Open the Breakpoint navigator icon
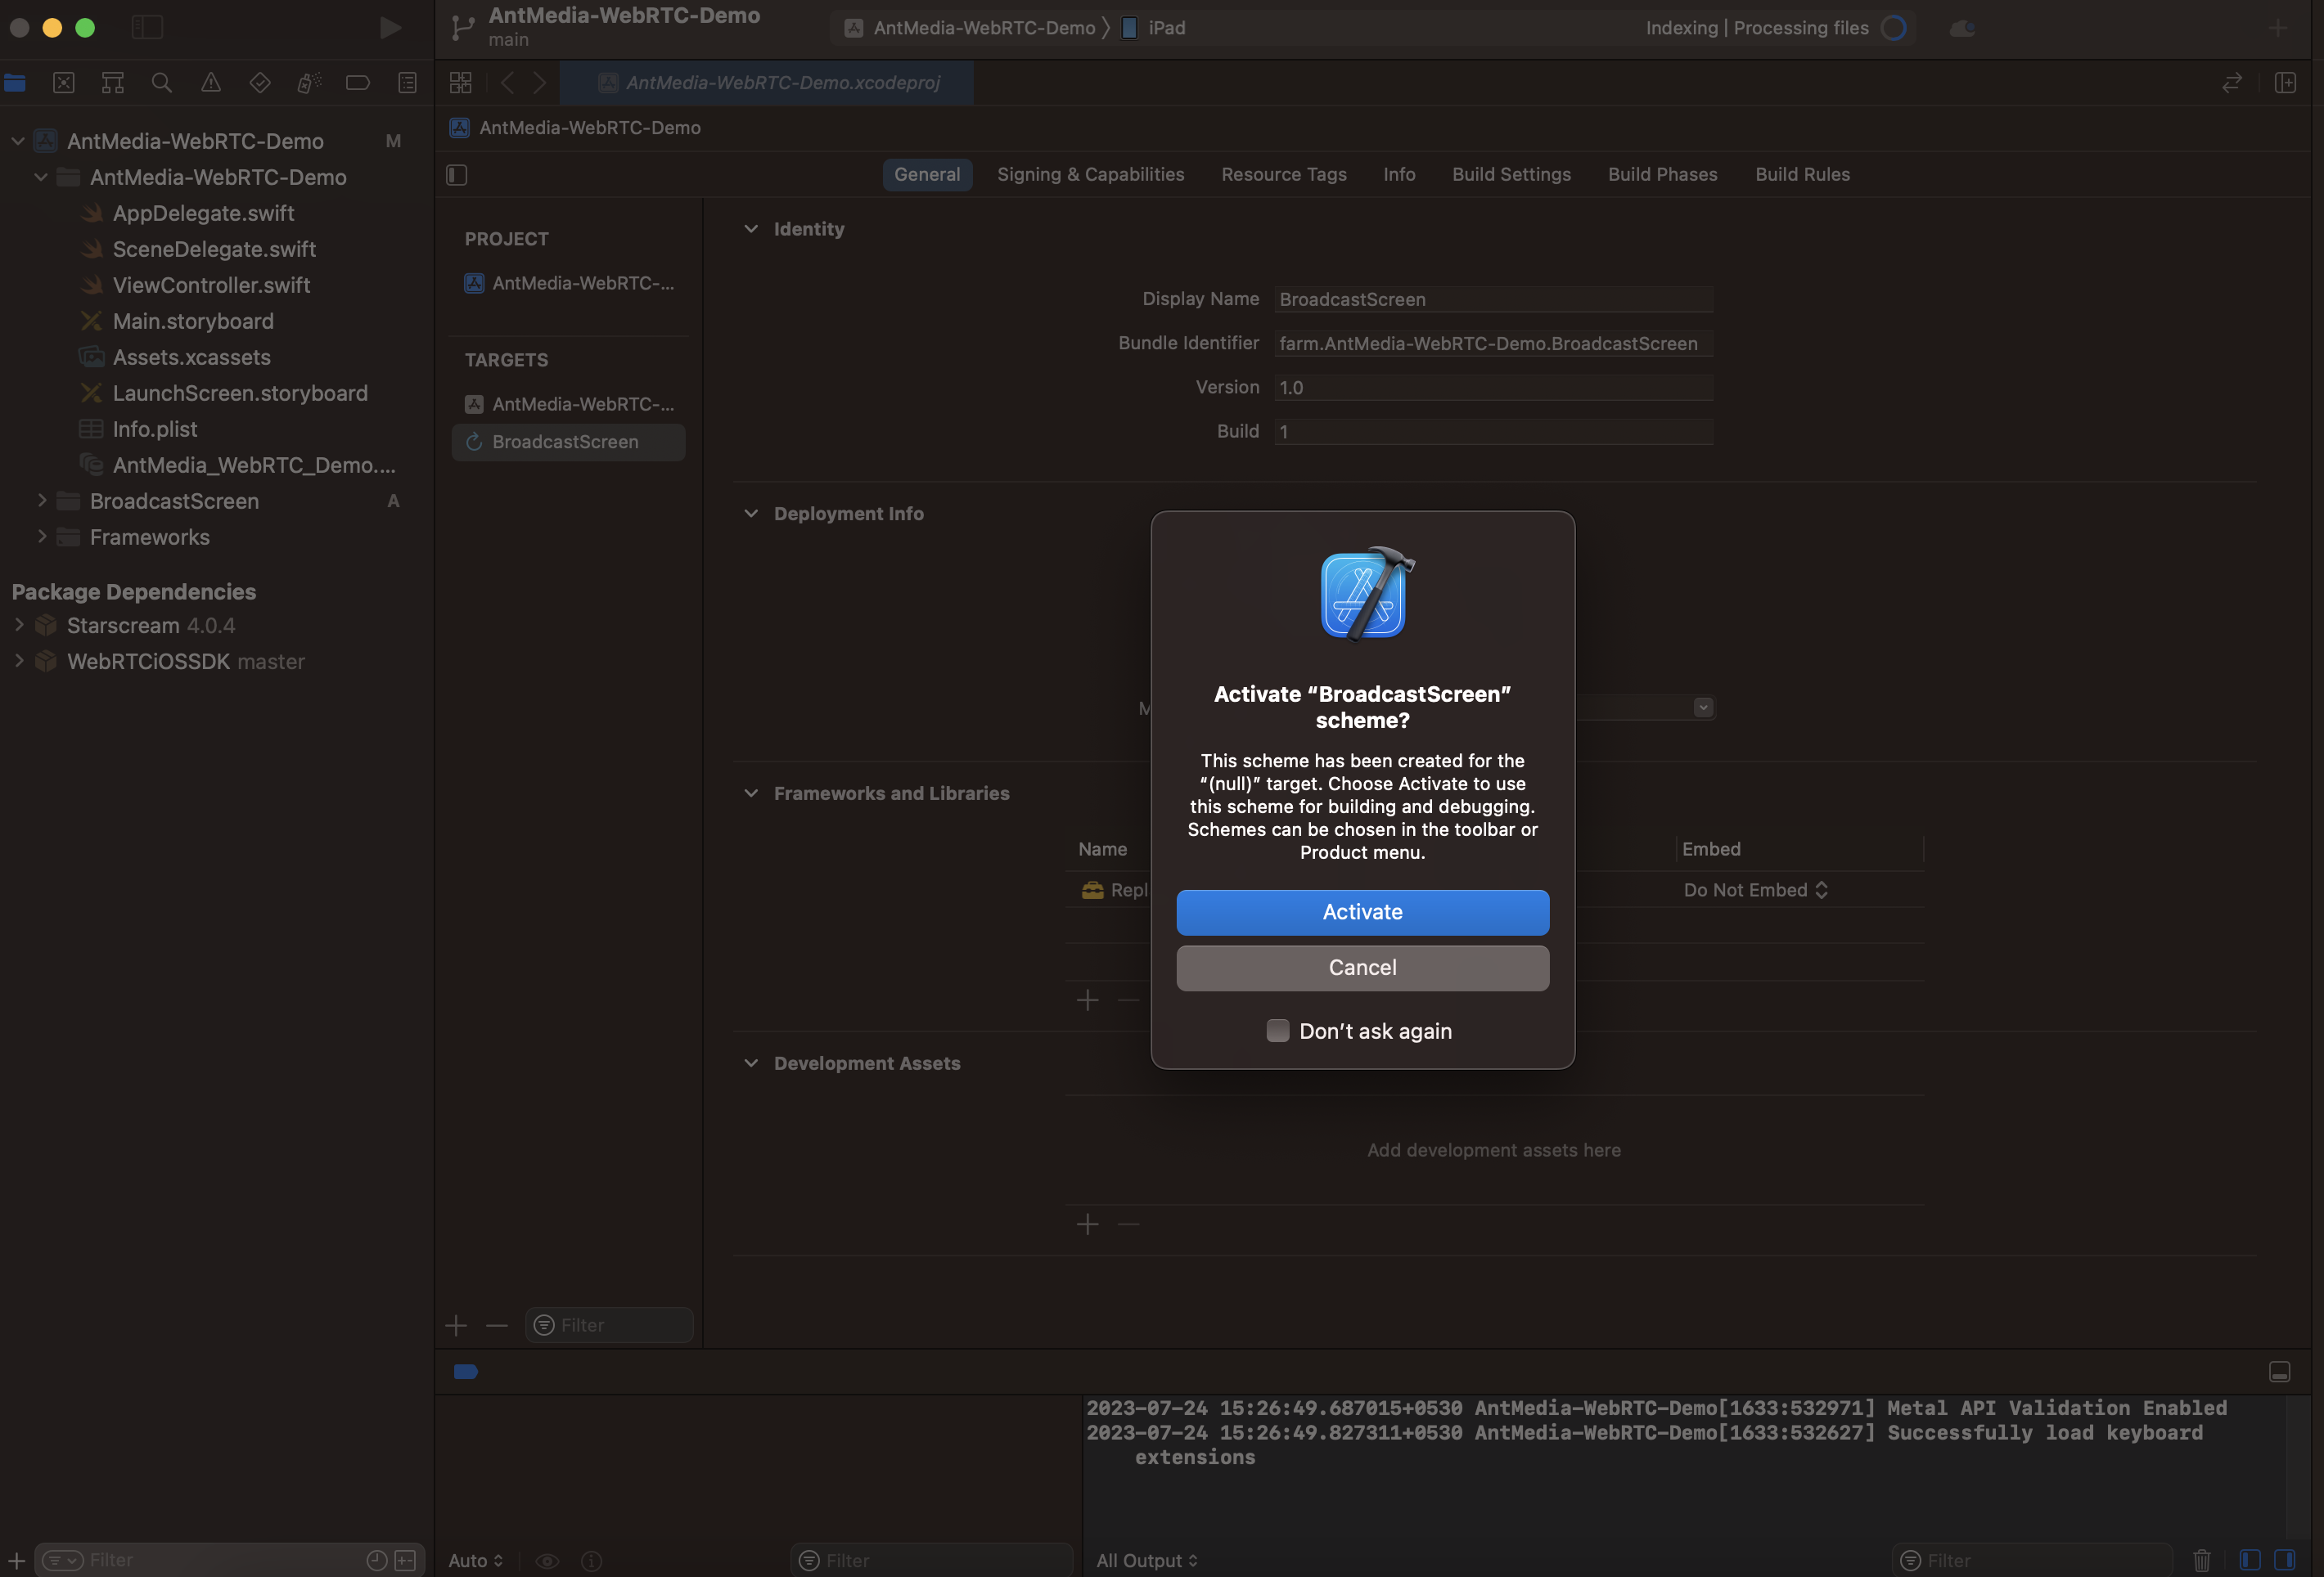The height and width of the screenshot is (1577, 2324). (x=358, y=83)
